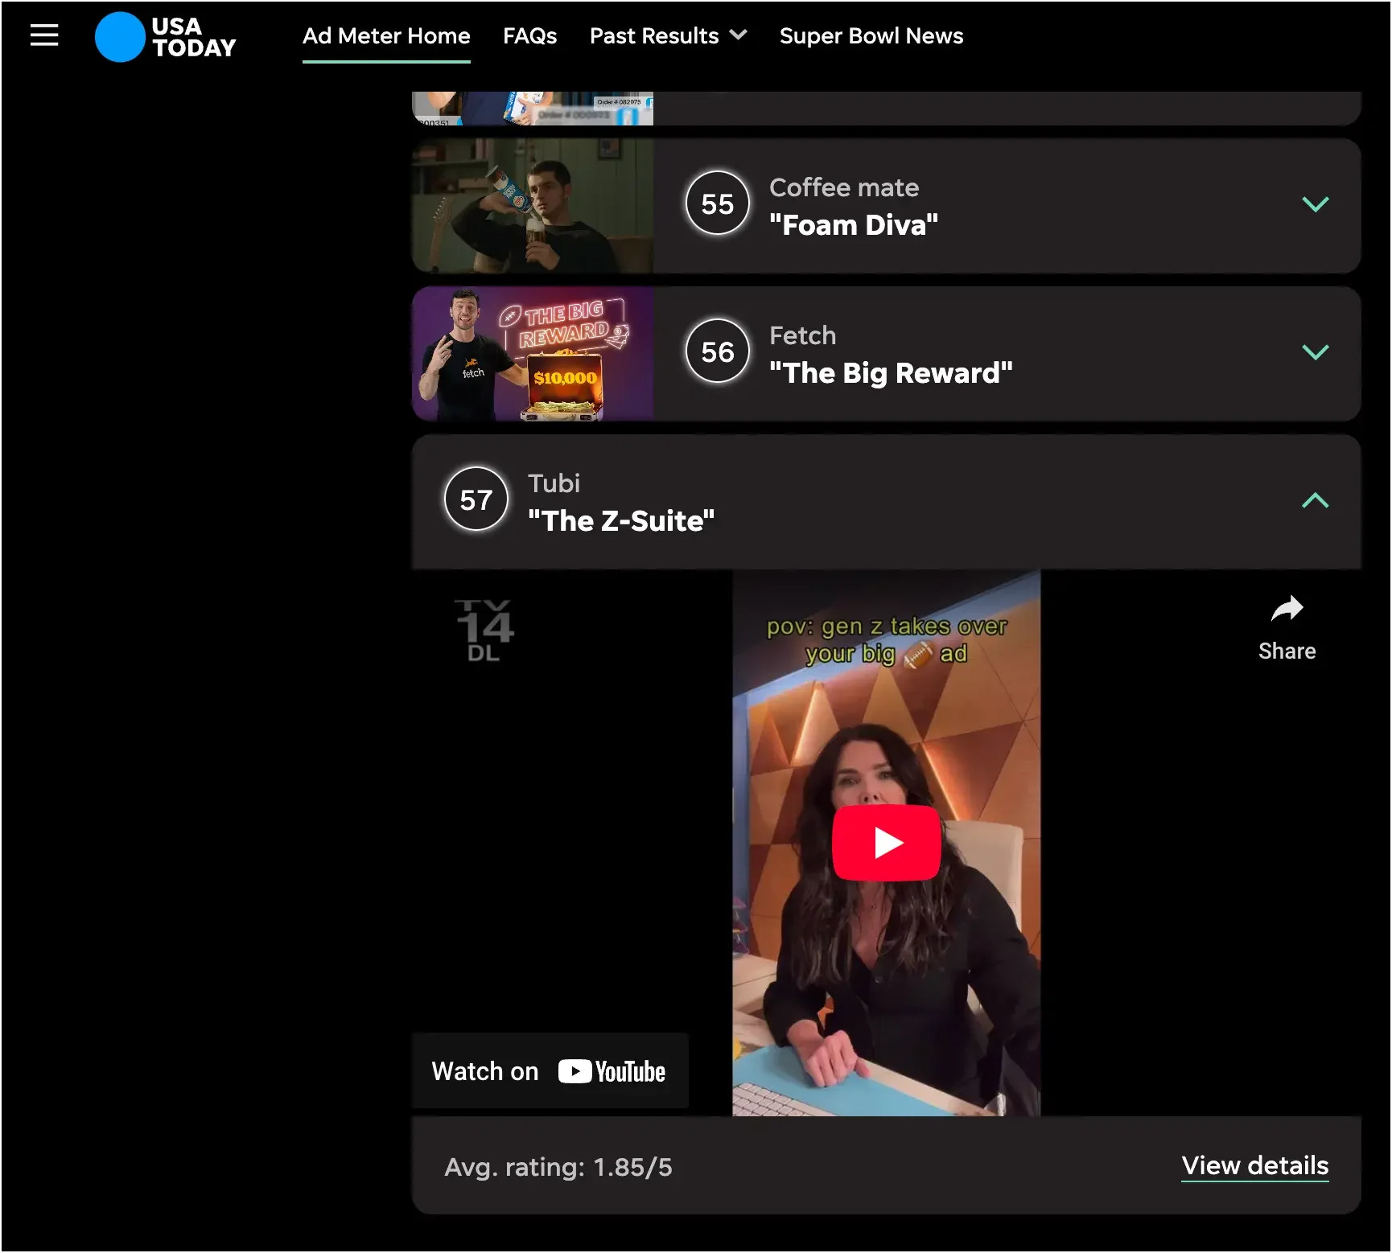Image resolution: width=1392 pixels, height=1253 pixels.
Task: Click the partially visible top ad thumbnail
Action: point(533,109)
